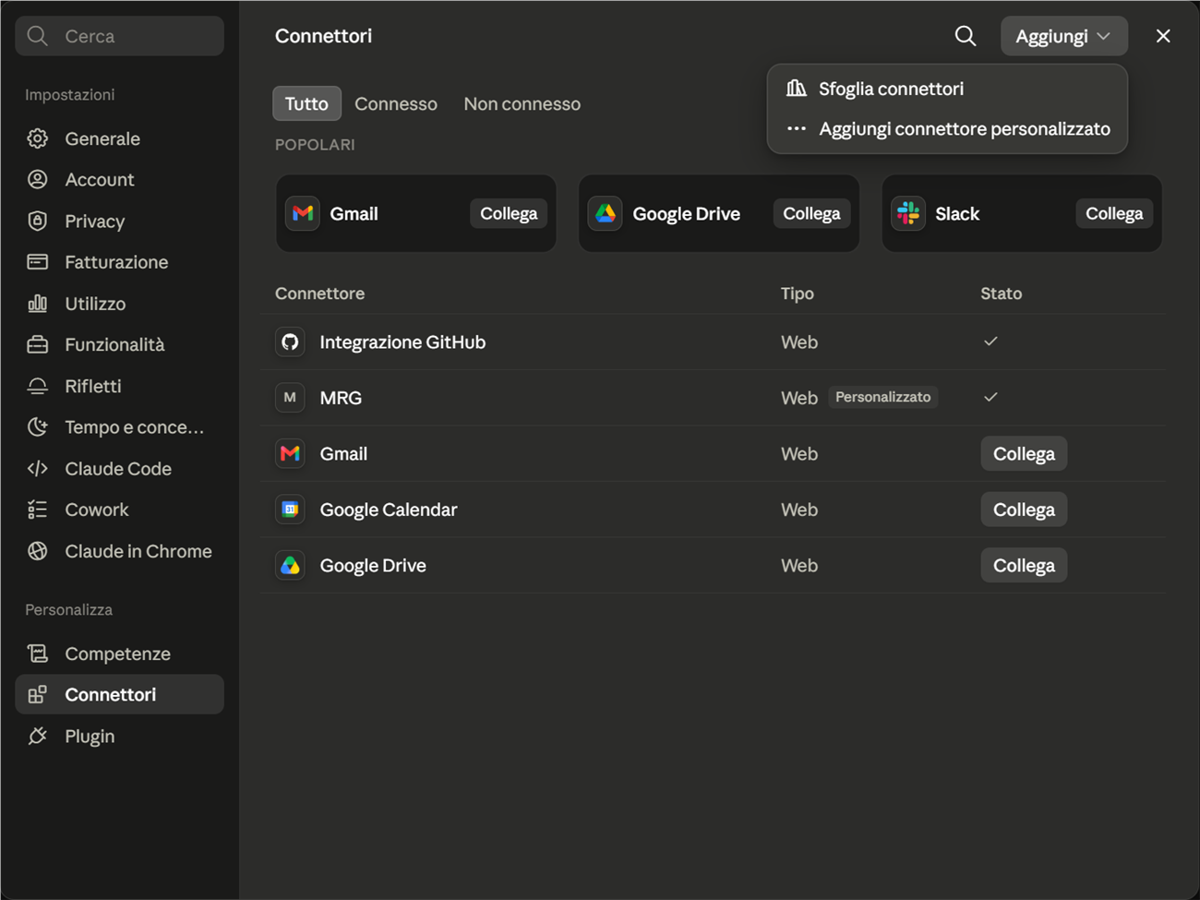This screenshot has height=900, width=1200.
Task: Click the Competenze scroll icon
Action: pyautogui.click(x=38, y=654)
